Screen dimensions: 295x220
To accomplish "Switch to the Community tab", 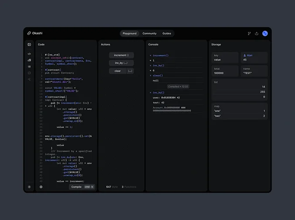I will [x=149, y=33].
